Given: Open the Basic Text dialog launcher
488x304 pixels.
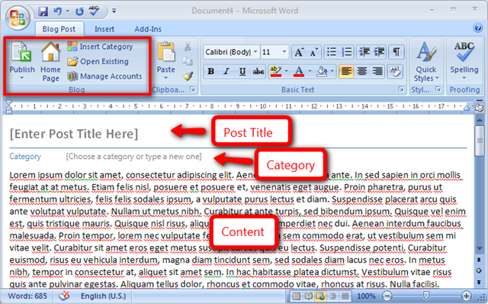Looking at the screenshot, I should coord(401,89).
